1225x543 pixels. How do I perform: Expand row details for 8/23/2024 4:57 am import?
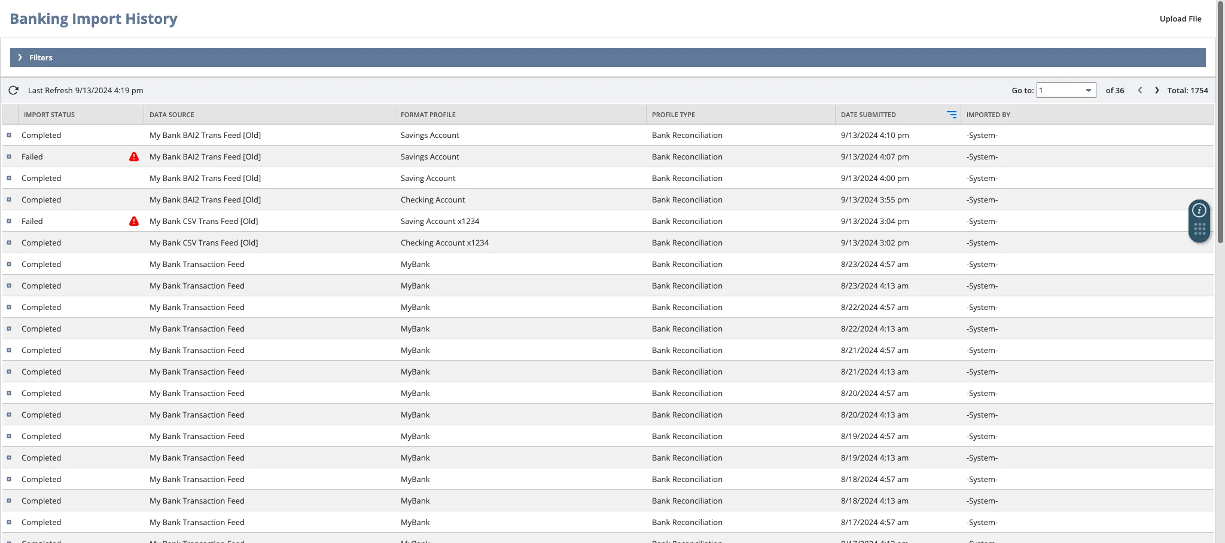(9, 264)
